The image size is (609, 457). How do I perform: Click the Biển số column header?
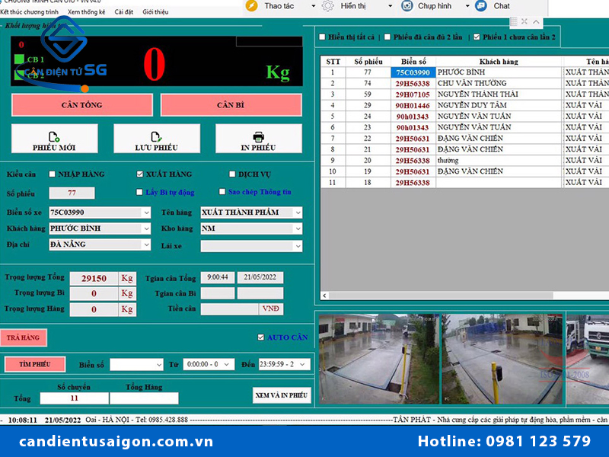[413, 62]
